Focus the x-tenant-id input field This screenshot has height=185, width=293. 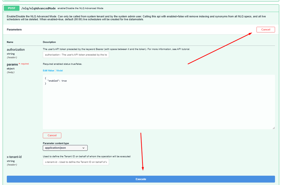point(76,162)
